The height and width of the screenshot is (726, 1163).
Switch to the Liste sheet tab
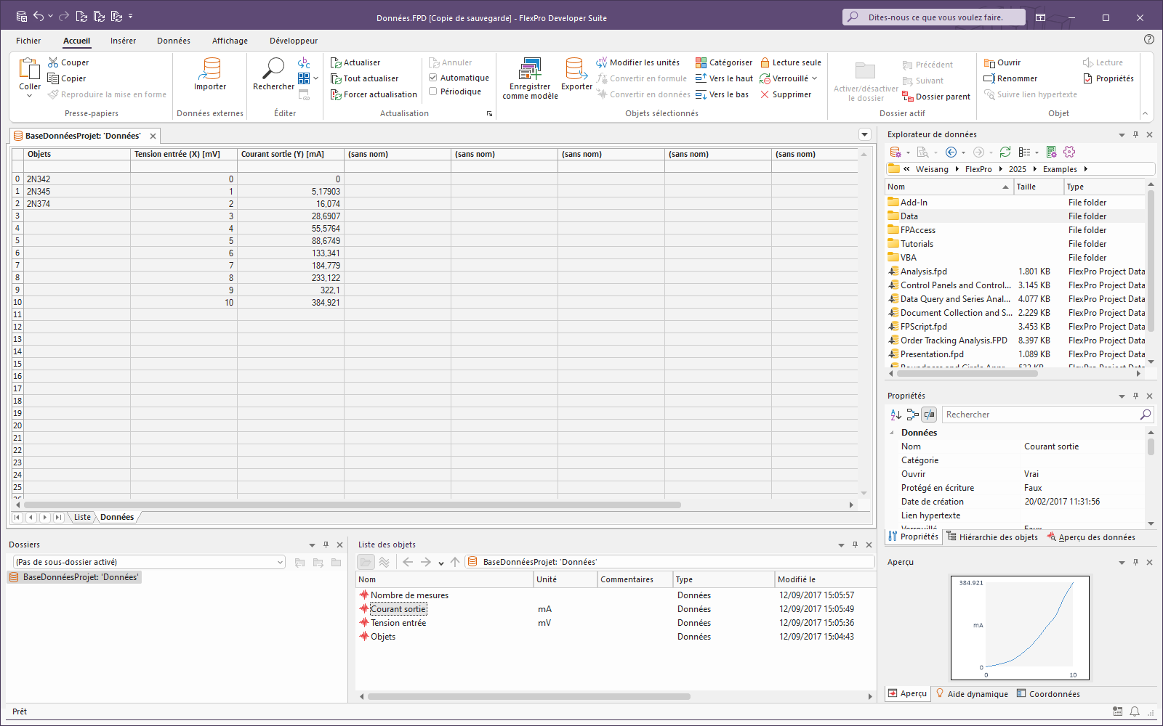point(82,517)
